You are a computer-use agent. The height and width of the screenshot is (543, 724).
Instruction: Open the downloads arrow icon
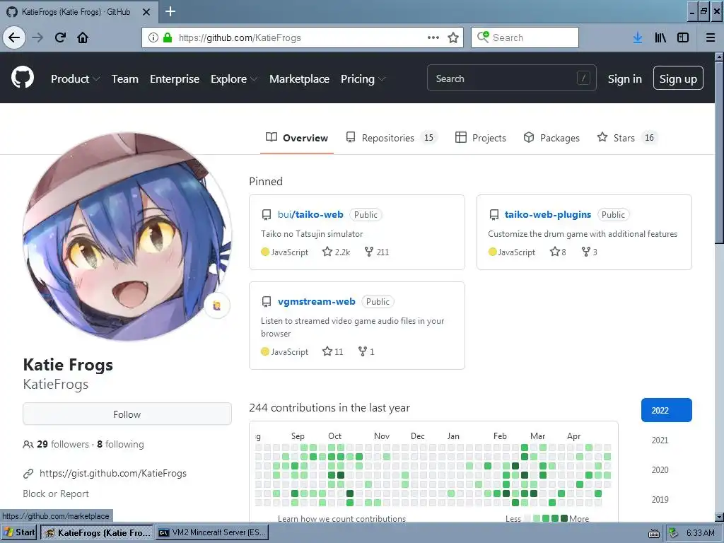pos(638,37)
